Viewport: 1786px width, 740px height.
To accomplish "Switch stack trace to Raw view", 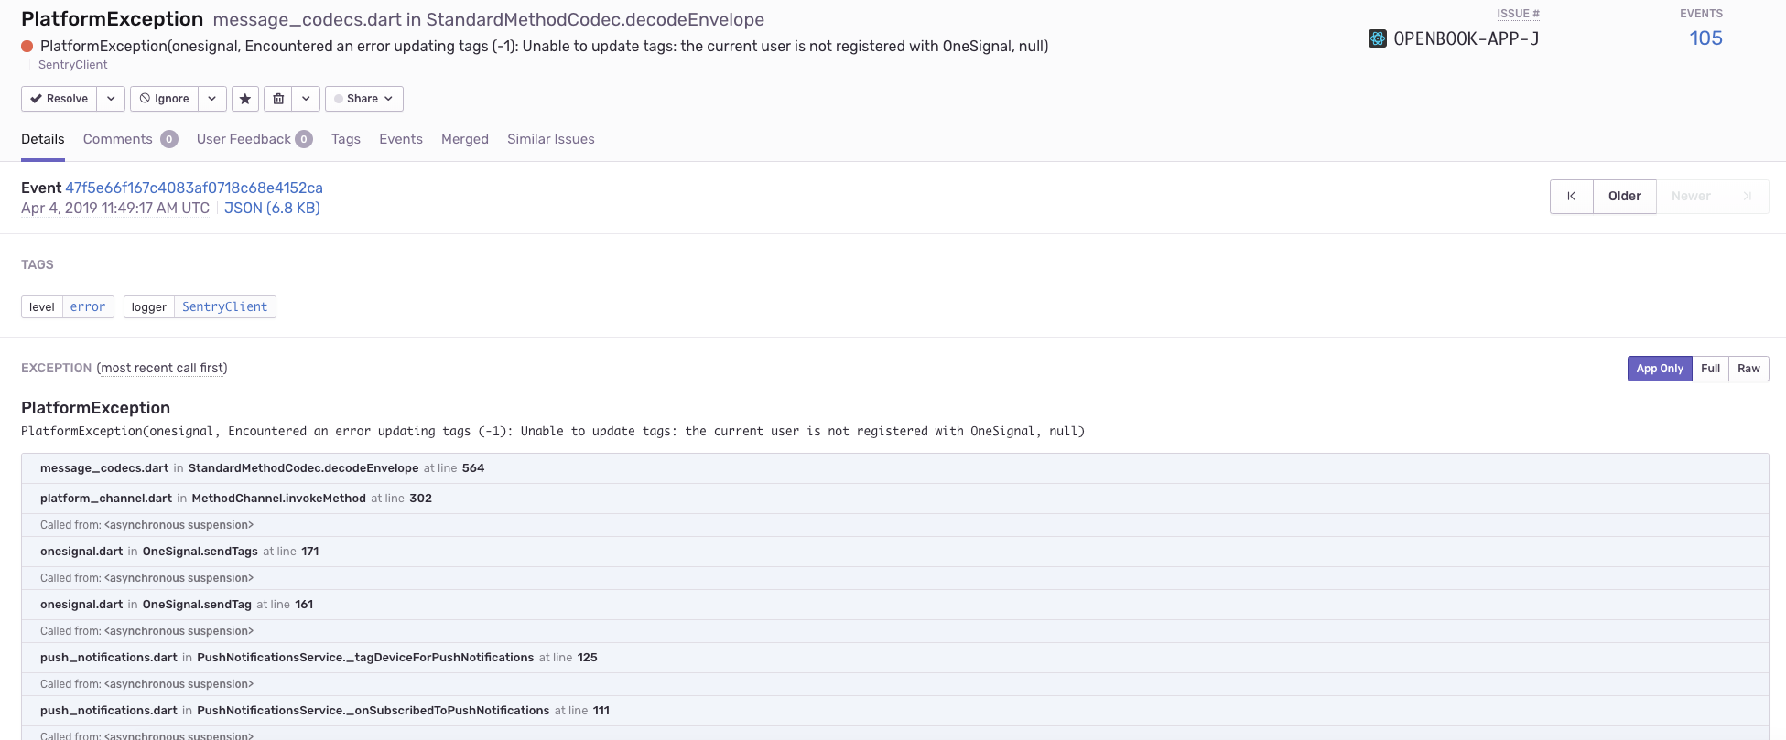I will click(1748, 369).
